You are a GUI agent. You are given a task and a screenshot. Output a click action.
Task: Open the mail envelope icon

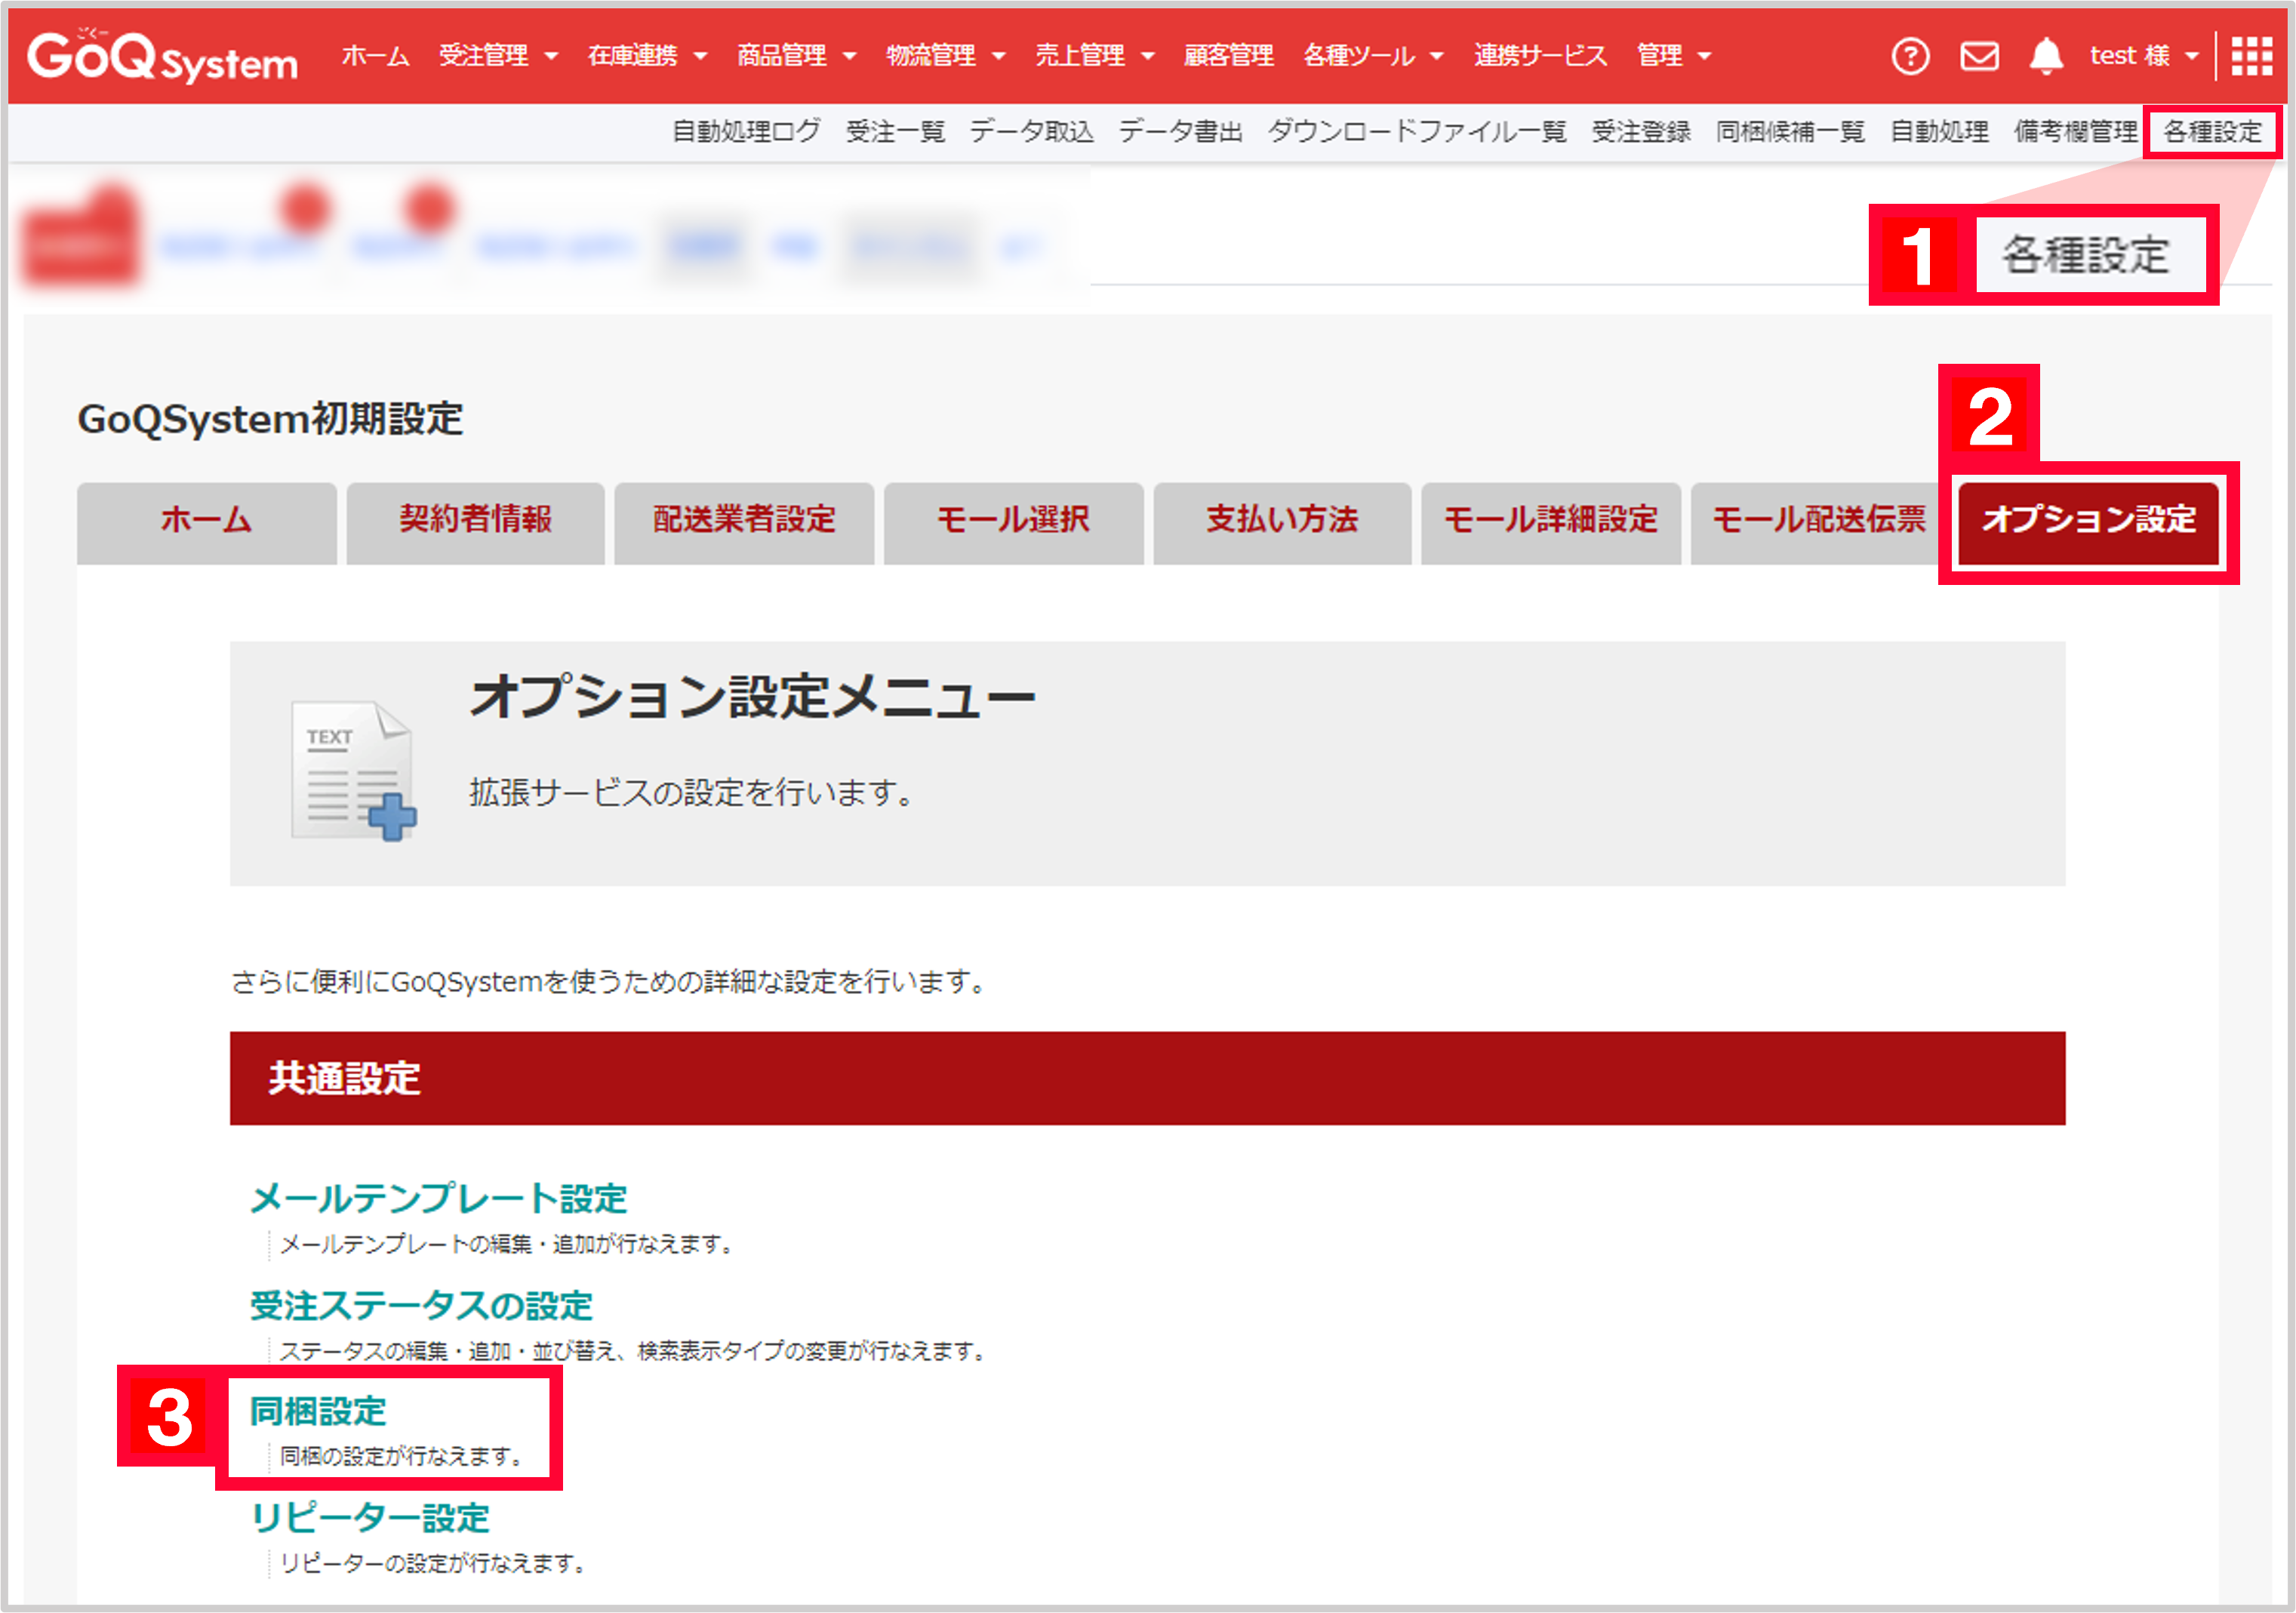[1979, 56]
